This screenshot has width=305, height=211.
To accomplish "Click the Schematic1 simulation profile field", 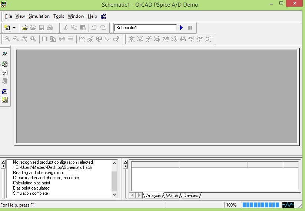I will tap(145, 28).
